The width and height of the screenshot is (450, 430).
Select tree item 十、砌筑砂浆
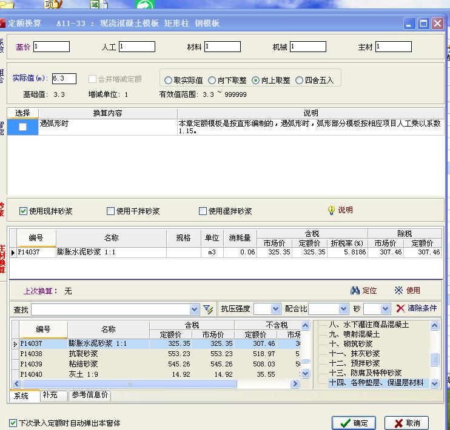(x=351, y=344)
